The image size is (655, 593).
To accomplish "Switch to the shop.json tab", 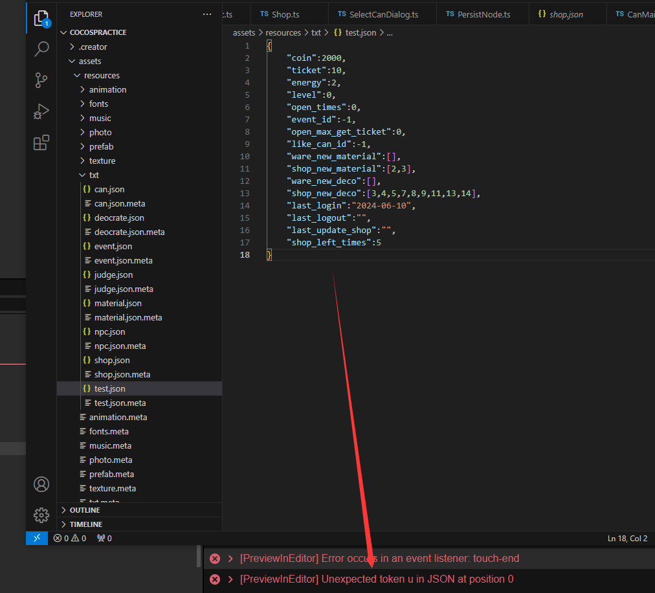I will point(568,14).
